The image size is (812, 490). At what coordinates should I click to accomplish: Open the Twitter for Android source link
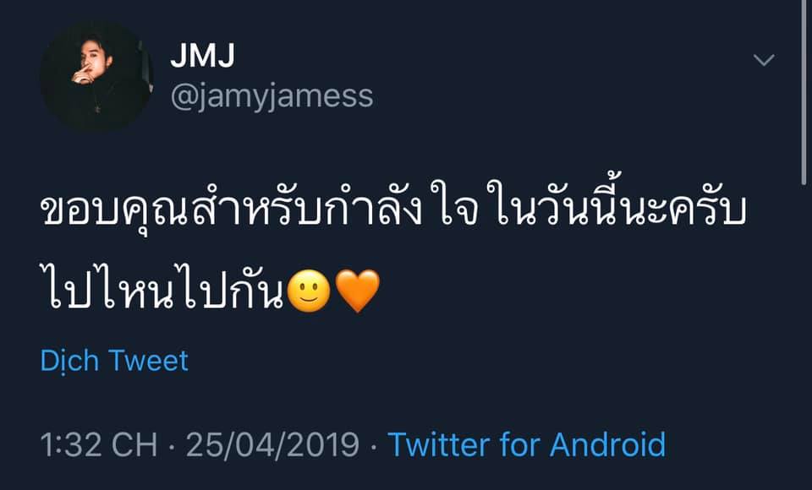527,444
